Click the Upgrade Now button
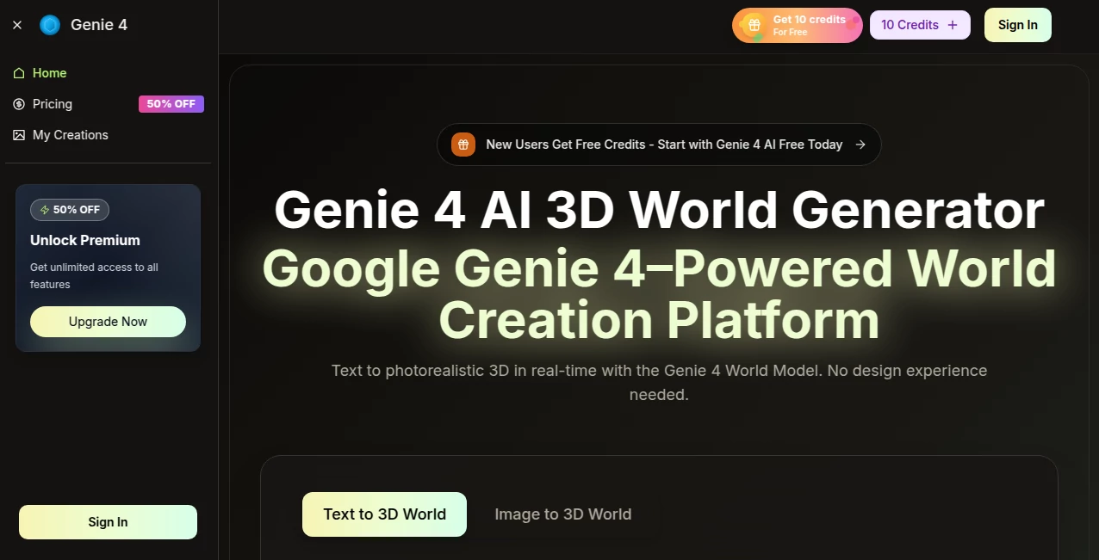 point(108,321)
